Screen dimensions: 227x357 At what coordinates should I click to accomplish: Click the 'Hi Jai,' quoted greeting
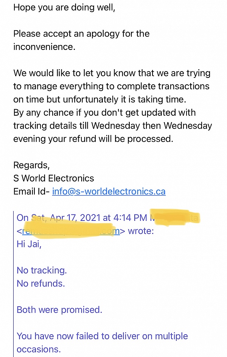pyautogui.click(x=29, y=244)
